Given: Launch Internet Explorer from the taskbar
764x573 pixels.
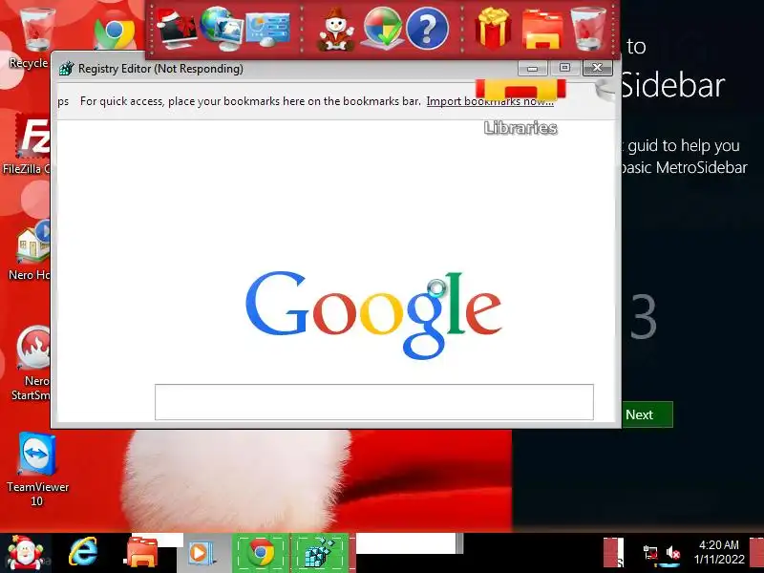Looking at the screenshot, I should point(83,552).
